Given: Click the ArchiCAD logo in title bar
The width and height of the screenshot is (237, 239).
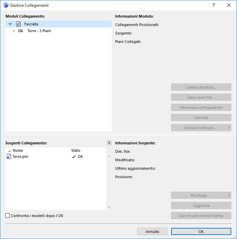Looking at the screenshot, I should [x=6, y=5].
